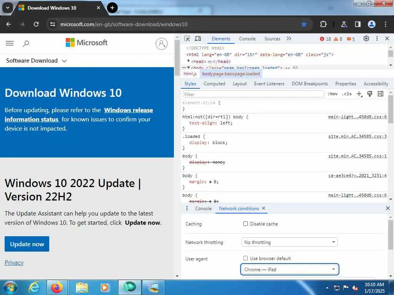The image size is (394, 295).
Task: Launch Firefox from taskbar
Action: [x=57, y=287]
